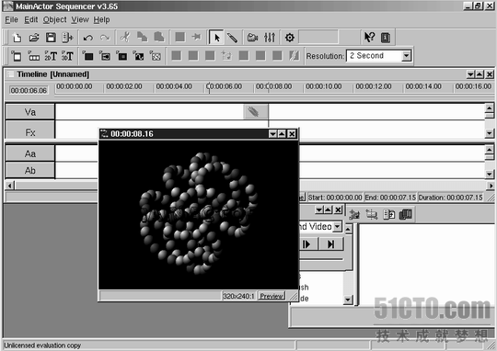Roll down the preview window via down arrow

pos(272,134)
